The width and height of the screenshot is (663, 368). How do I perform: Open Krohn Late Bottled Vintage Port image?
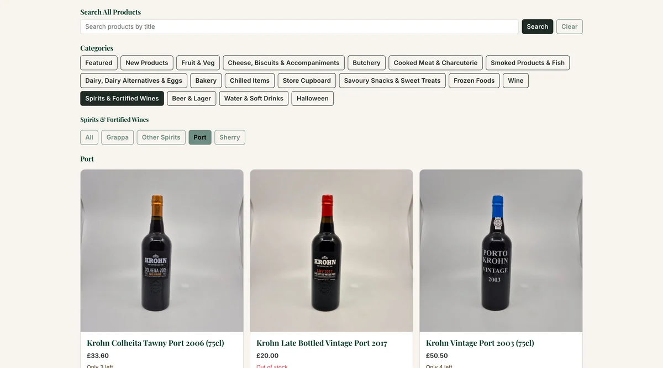click(x=331, y=250)
